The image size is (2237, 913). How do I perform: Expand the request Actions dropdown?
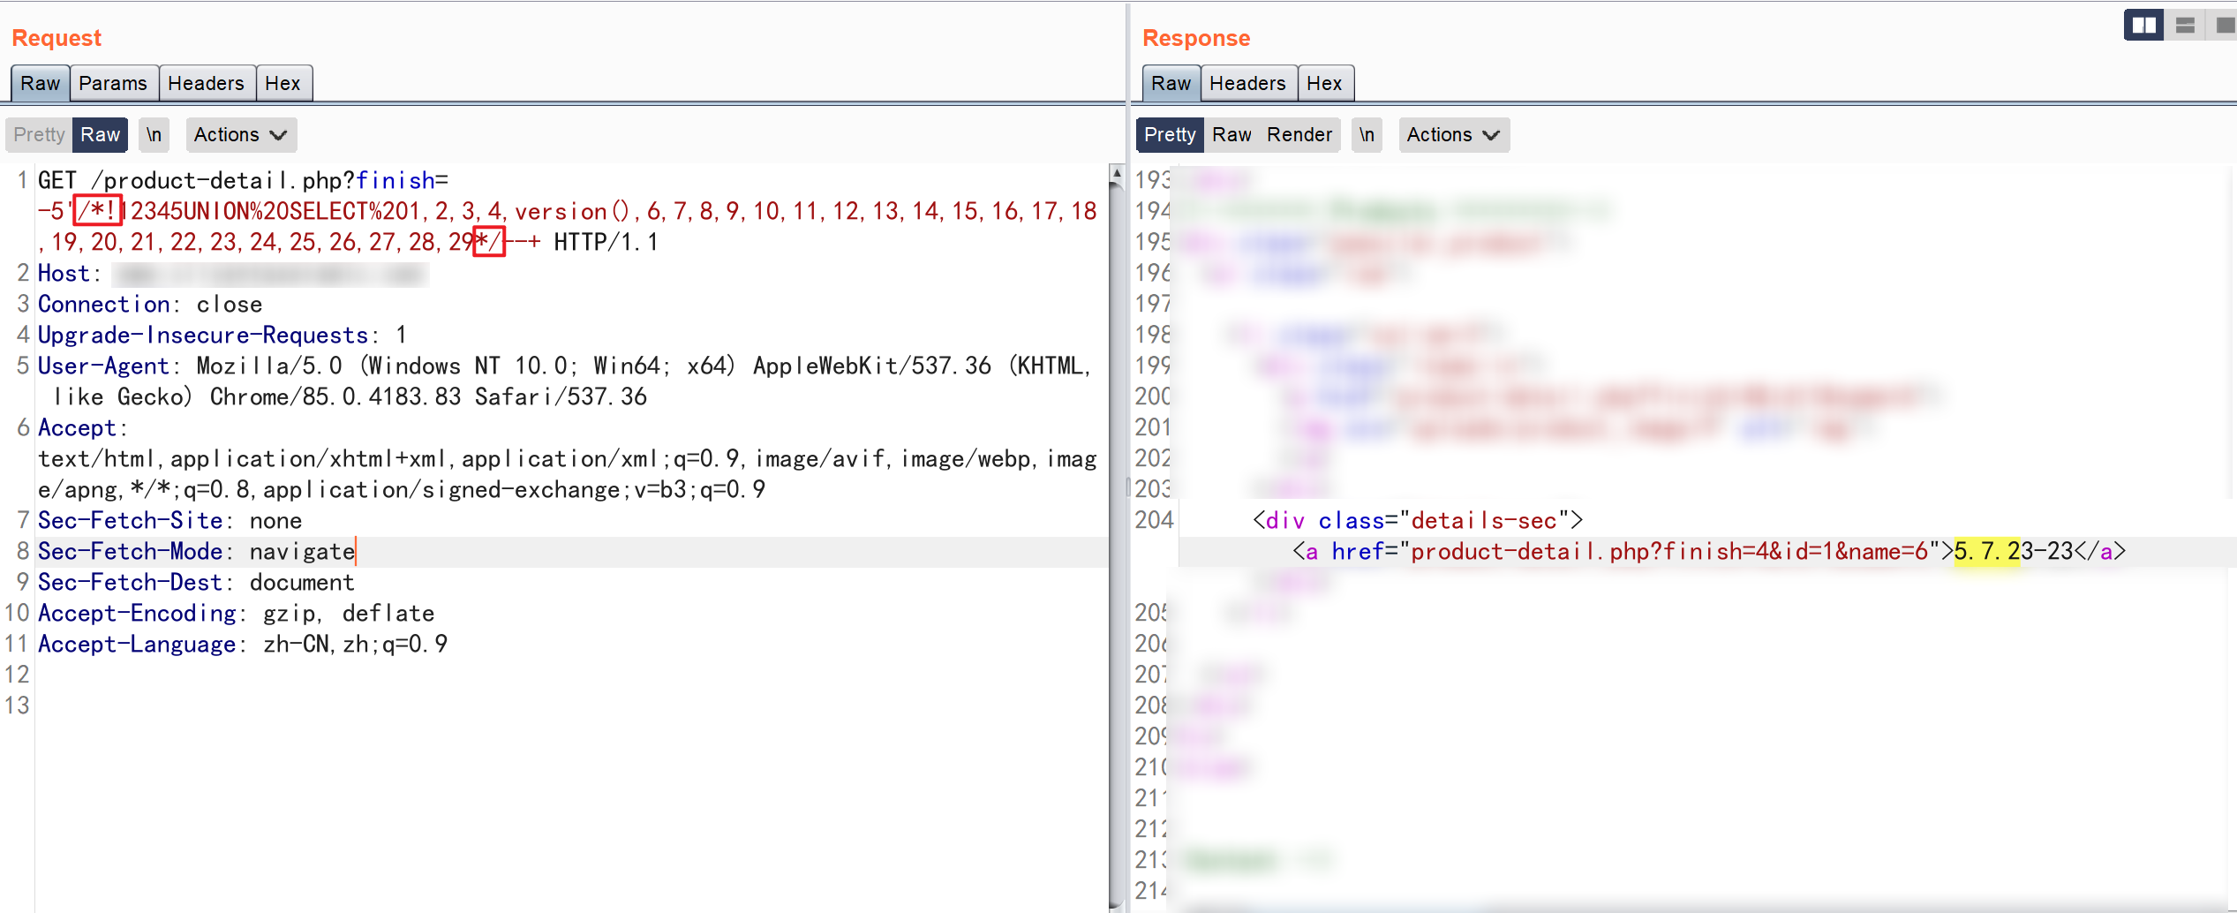click(x=241, y=134)
